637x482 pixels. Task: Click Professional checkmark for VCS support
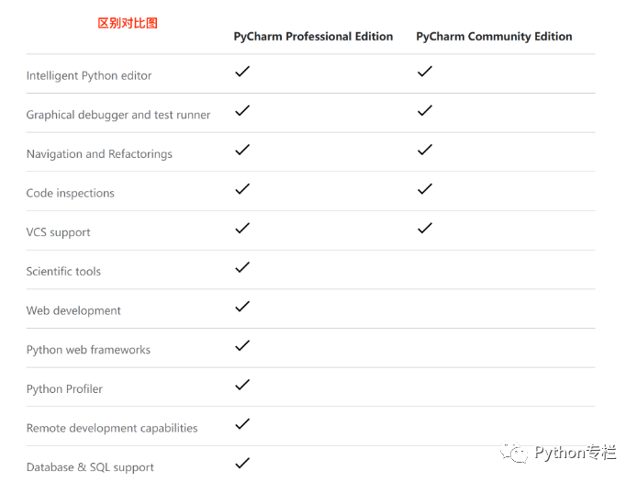coord(242,228)
